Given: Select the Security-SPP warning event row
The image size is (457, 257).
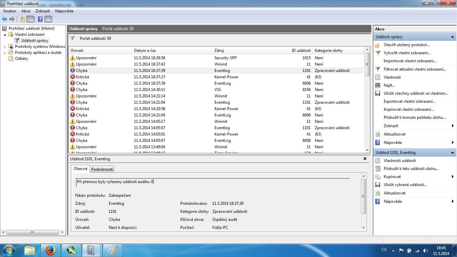Looking at the screenshot, I should pos(216,58).
